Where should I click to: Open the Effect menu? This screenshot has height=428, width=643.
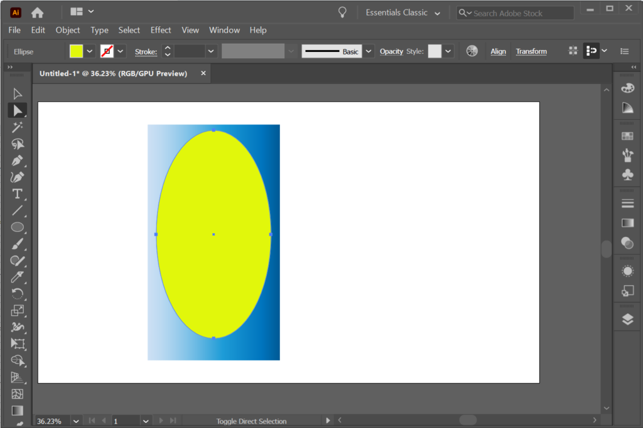[161, 29]
